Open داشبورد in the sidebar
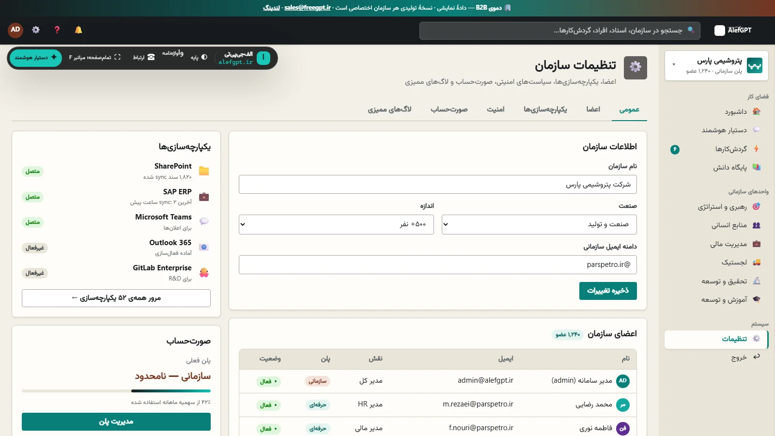 tap(716, 112)
